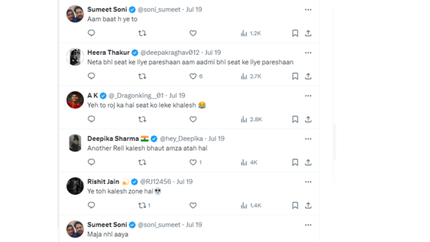Open @deepakraghav012 profile handle link
This screenshot has height=242, width=430.
[169, 52]
